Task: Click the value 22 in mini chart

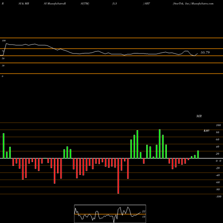Action: coord(144,211)
